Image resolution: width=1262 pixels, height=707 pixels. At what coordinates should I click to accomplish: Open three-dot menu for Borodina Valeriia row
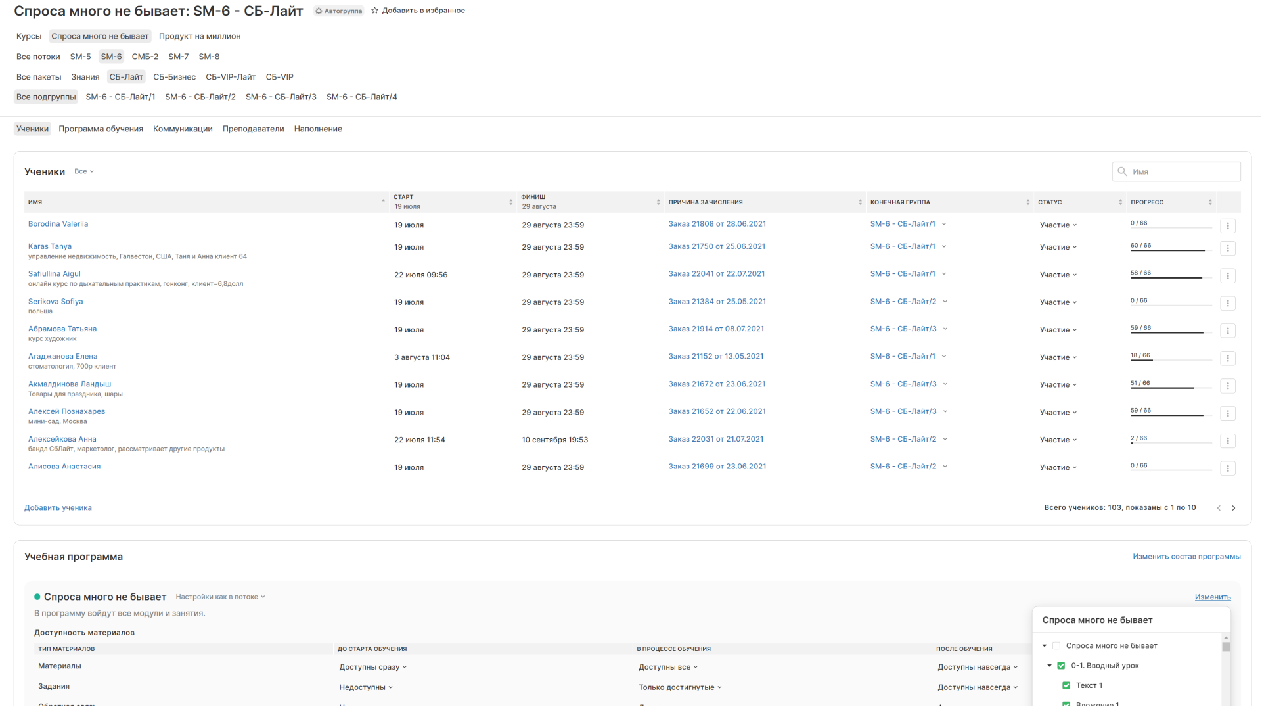coord(1227,226)
